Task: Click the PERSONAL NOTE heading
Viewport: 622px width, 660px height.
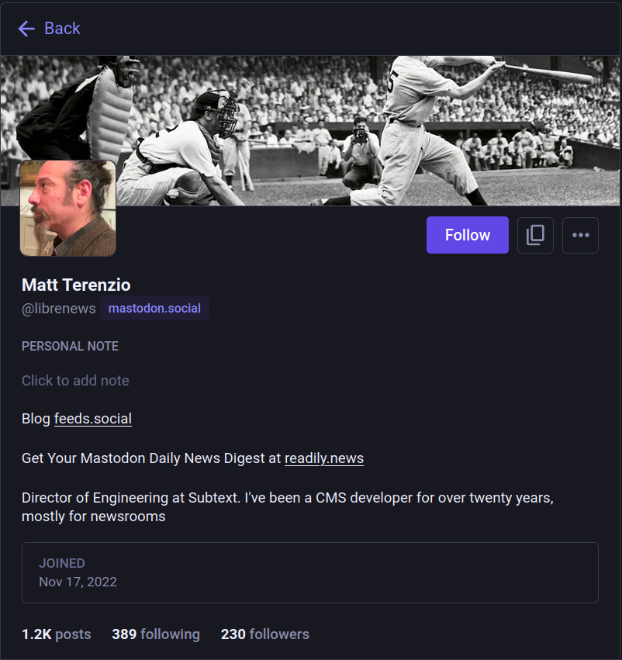Action: point(70,347)
